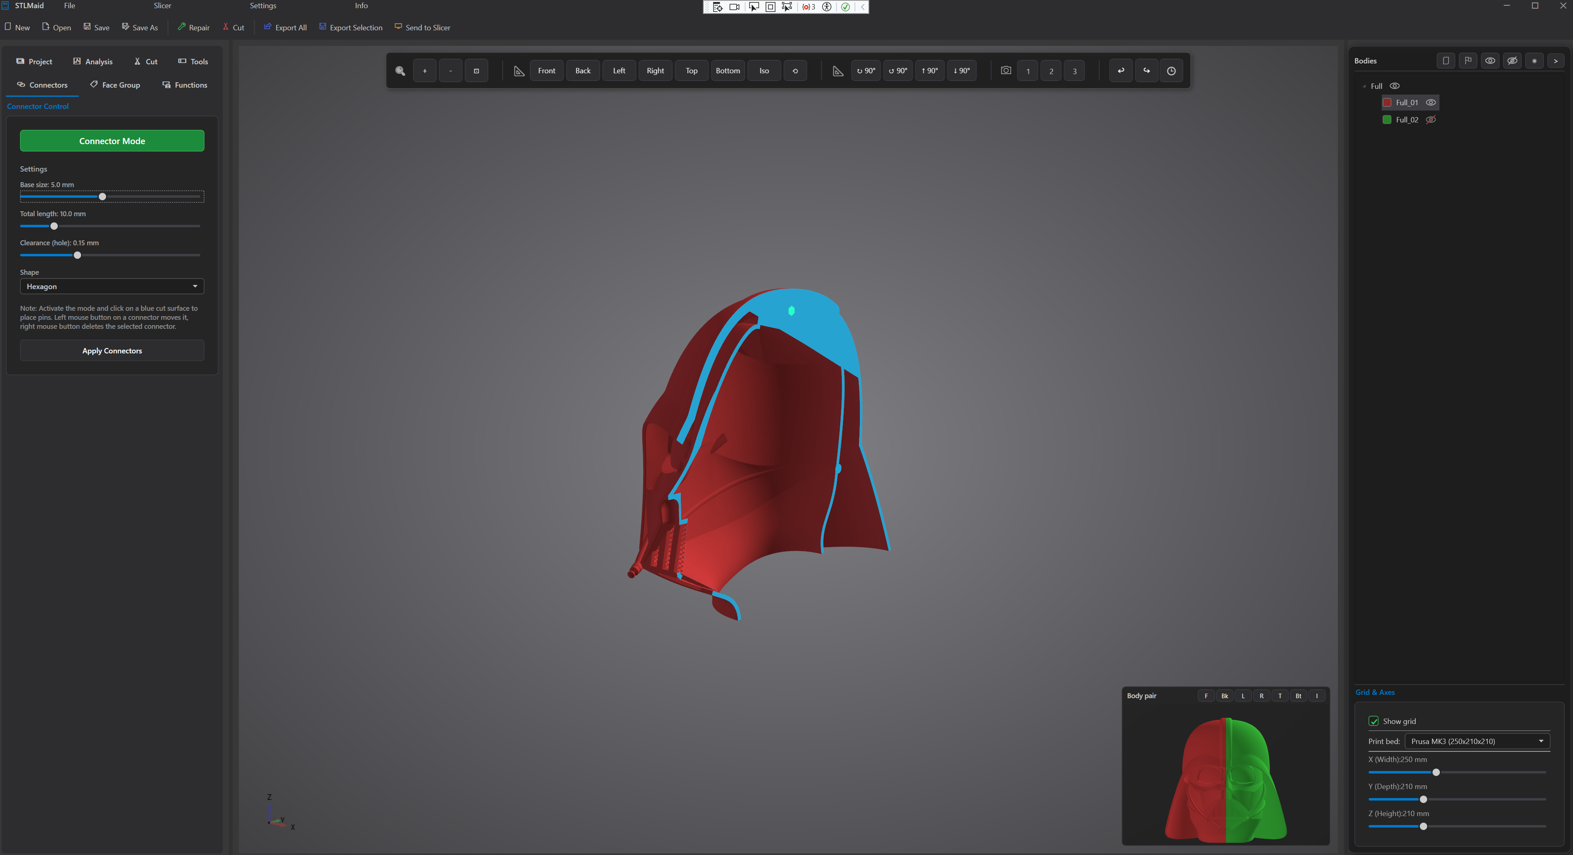Image resolution: width=1573 pixels, height=855 pixels.
Task: Click the Apply Connectors button
Action: (112, 350)
